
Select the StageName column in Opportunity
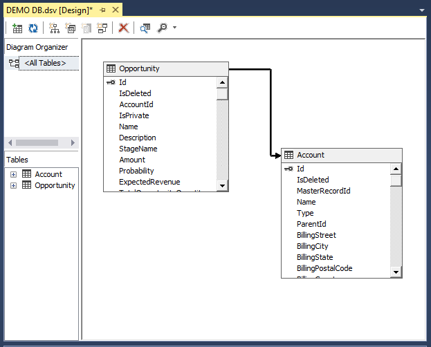138,149
